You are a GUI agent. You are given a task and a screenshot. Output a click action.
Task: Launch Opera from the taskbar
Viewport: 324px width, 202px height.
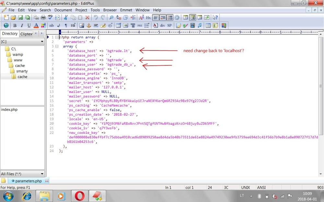79,196
